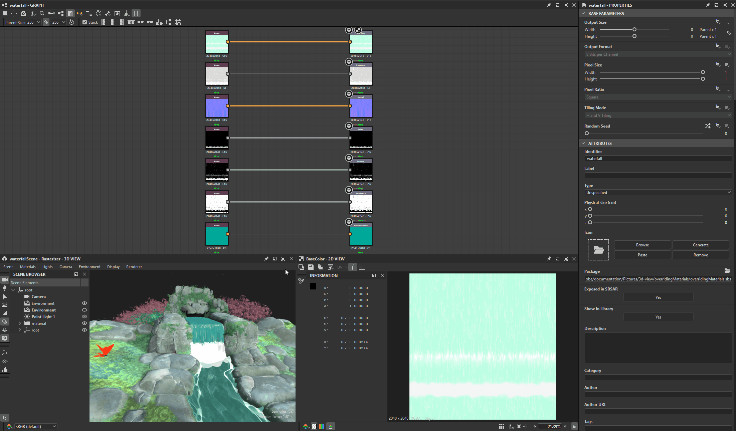Image resolution: width=736 pixels, height=431 pixels.
Task: Open the Renderer menu in 3D view
Action: pyautogui.click(x=134, y=267)
